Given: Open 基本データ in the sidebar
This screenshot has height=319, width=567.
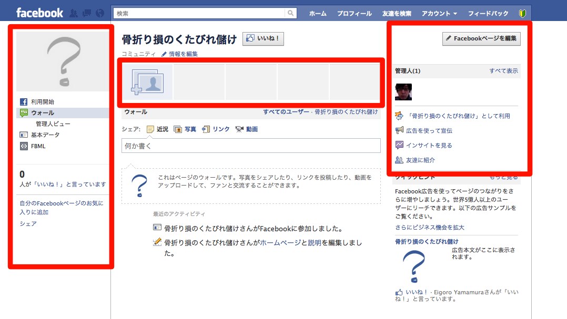Looking at the screenshot, I should [x=45, y=135].
